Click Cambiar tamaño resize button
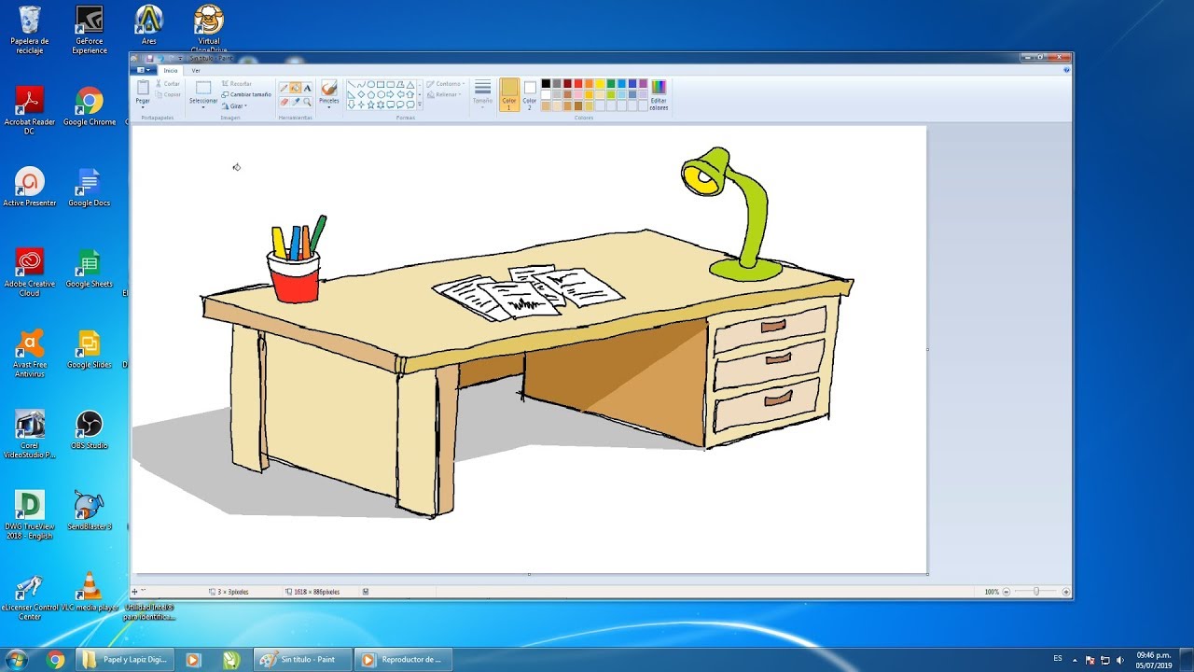Image resolution: width=1194 pixels, height=672 pixels. click(x=246, y=94)
